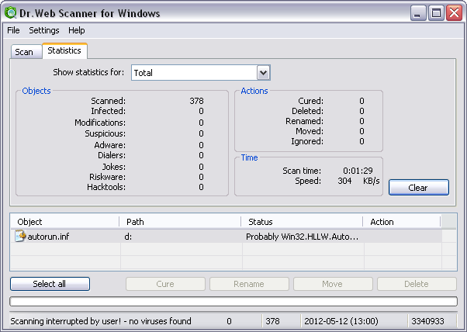467x332 pixels.
Task: Click the 'Ignored:' label
Action: click(x=307, y=141)
